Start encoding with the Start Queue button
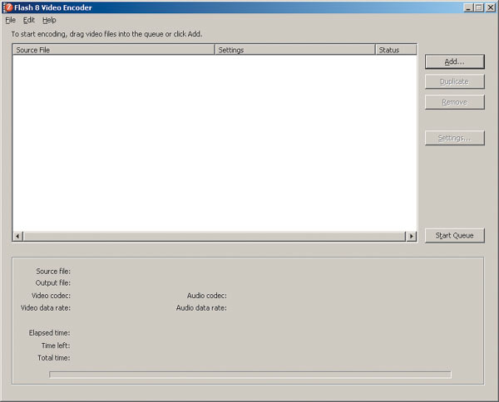The image size is (499, 402). click(454, 236)
